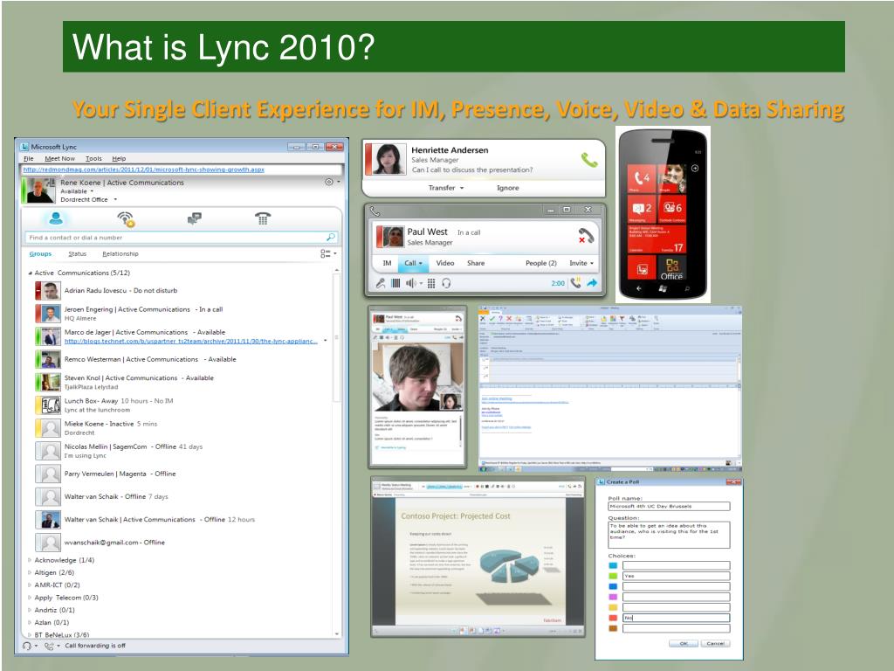Open the Help menu
This screenshot has width=894, height=671.
119,159
